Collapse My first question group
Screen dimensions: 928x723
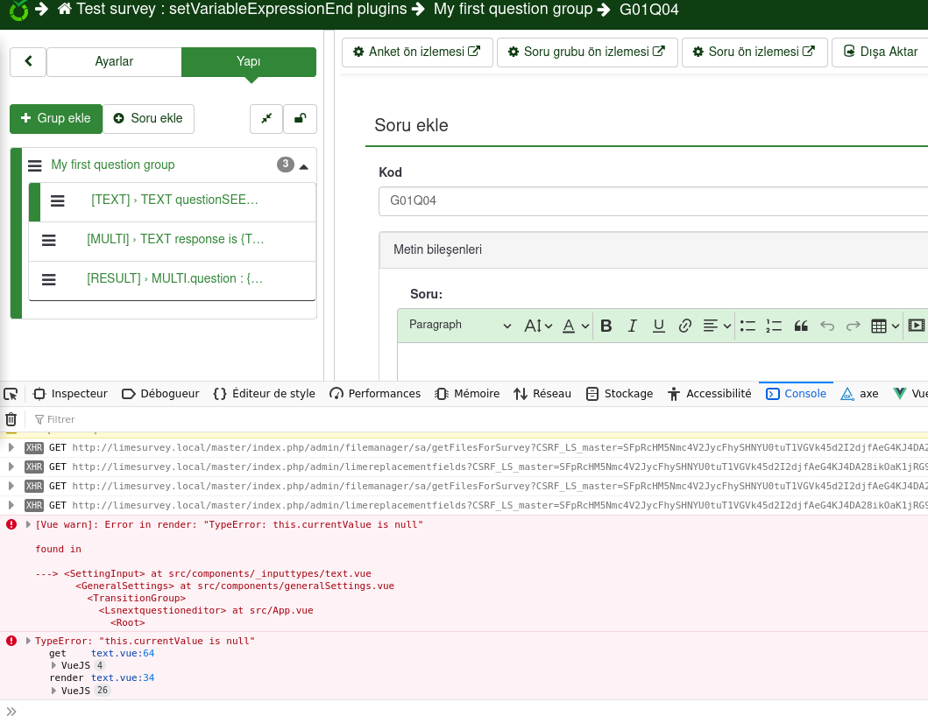303,165
